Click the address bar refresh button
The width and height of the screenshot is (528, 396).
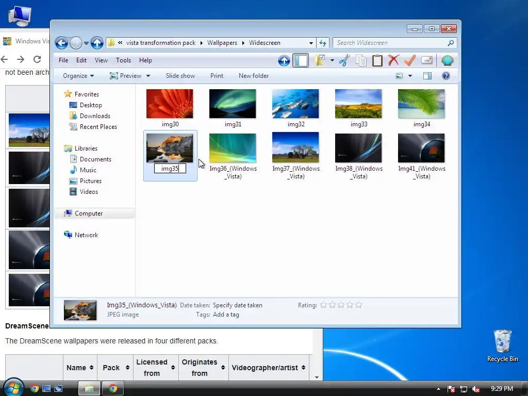(x=323, y=43)
